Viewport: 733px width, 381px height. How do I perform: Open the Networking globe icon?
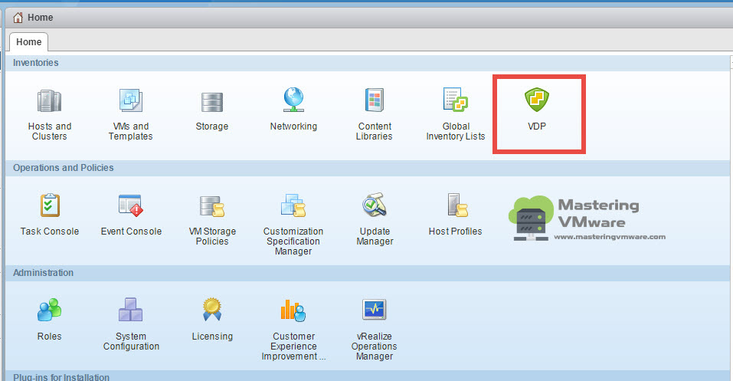click(293, 100)
